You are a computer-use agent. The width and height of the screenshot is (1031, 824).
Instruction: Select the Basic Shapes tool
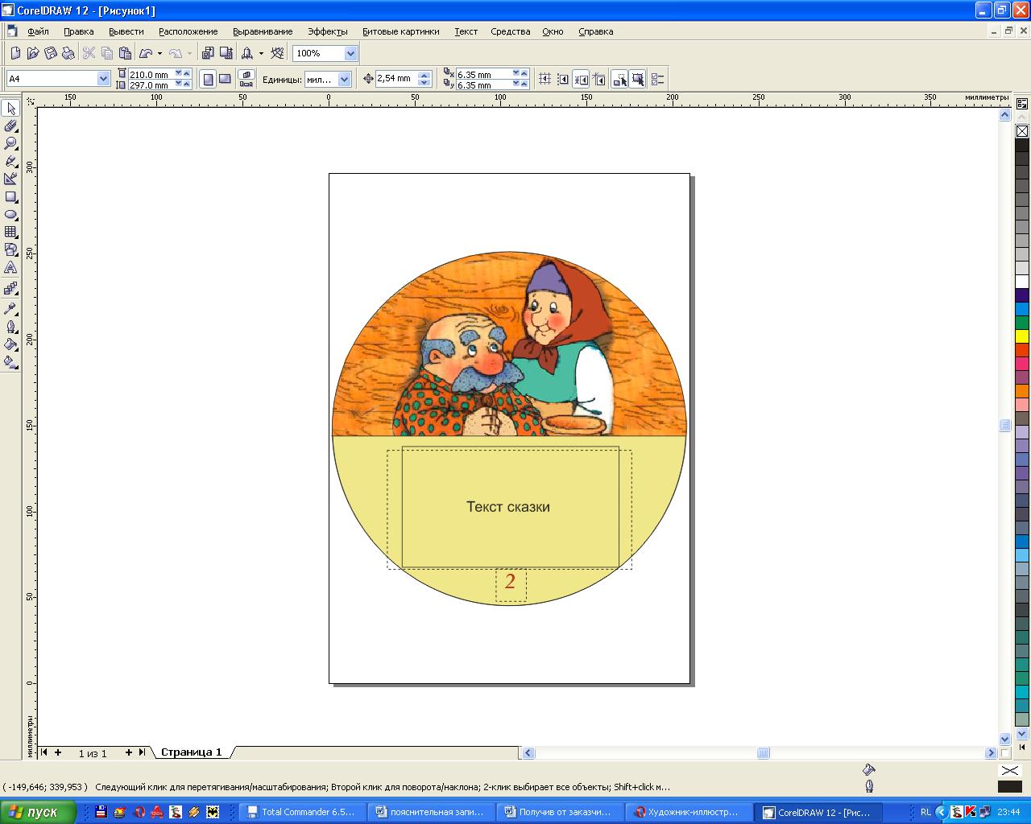pyautogui.click(x=10, y=249)
